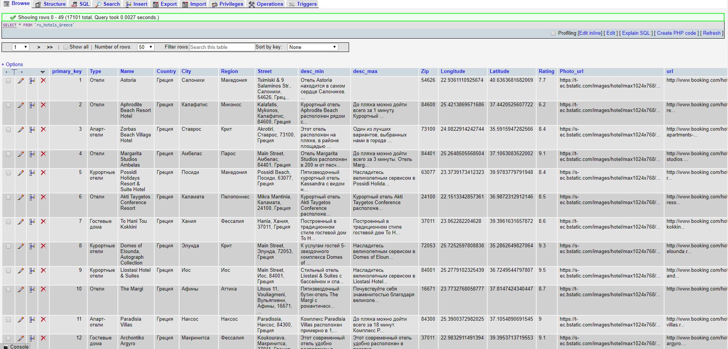Screen dimensions: 728x349
Task: Copy row 9 Liostasi Hotel & Suites
Action: pos(32,271)
